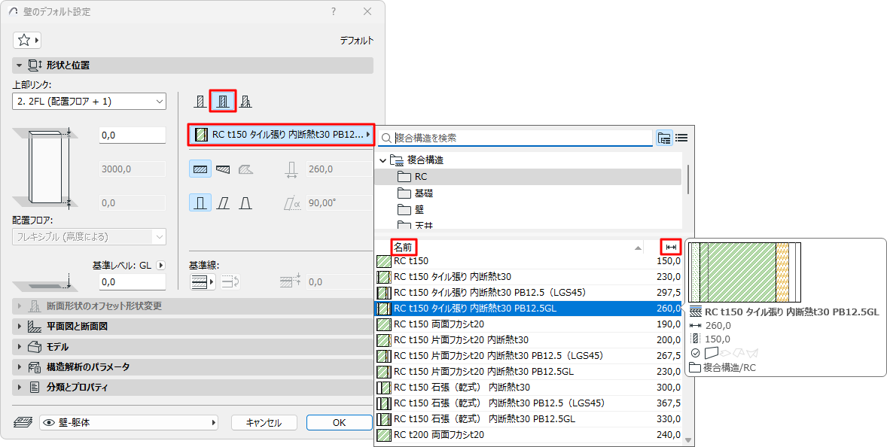This screenshot has height=447, width=887.
Task: Click the layer icon beside 壁-躯体
Action: pos(23,422)
